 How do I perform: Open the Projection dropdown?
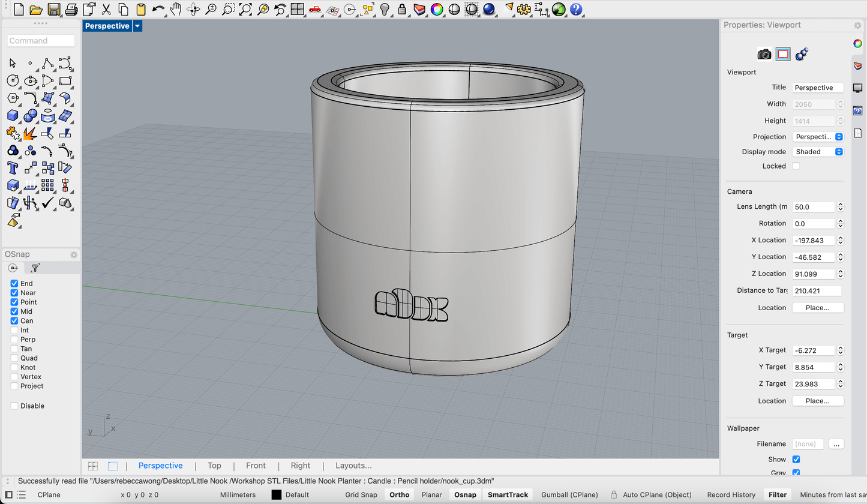(818, 137)
